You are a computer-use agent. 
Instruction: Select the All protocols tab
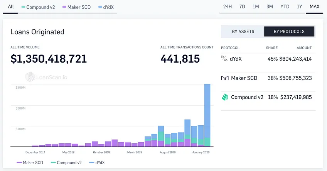[11, 7]
